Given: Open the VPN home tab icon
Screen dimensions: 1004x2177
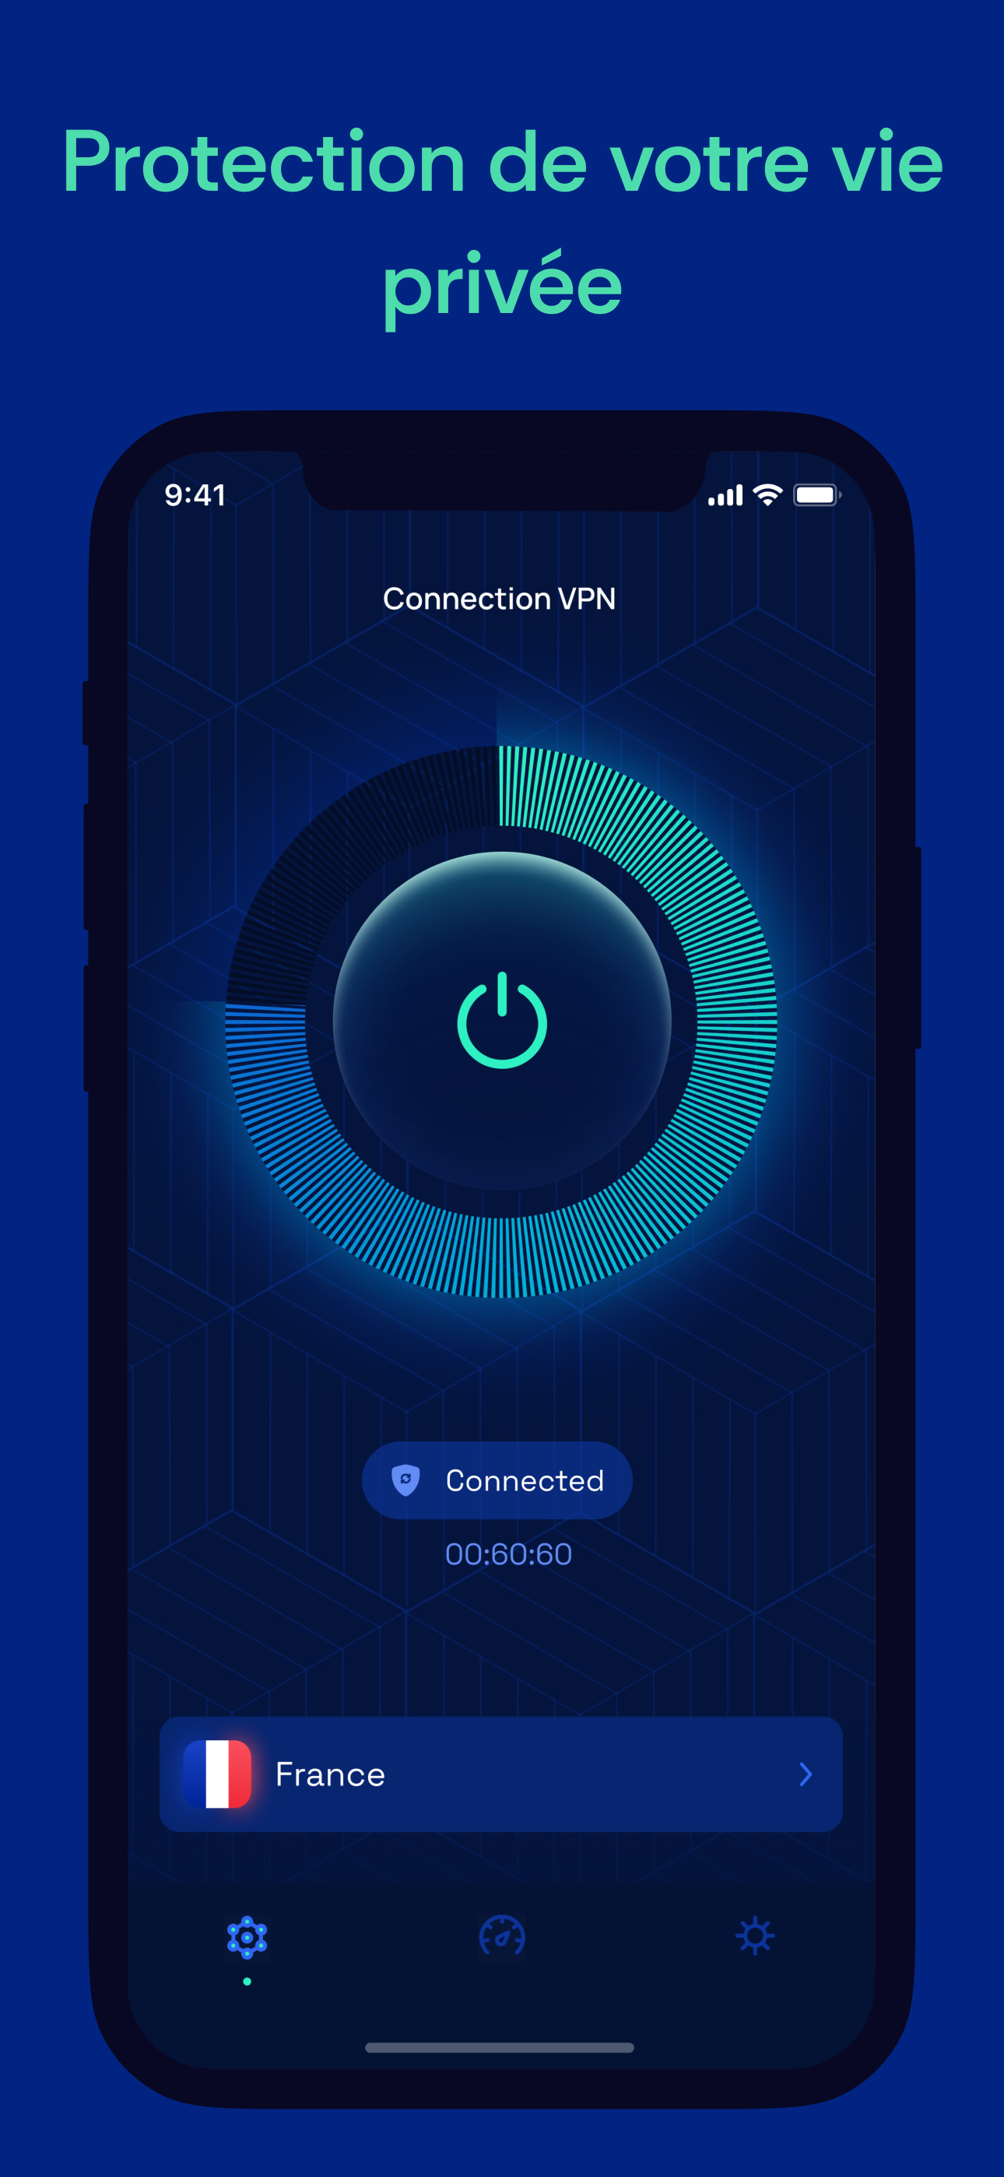Looking at the screenshot, I should (247, 1937).
